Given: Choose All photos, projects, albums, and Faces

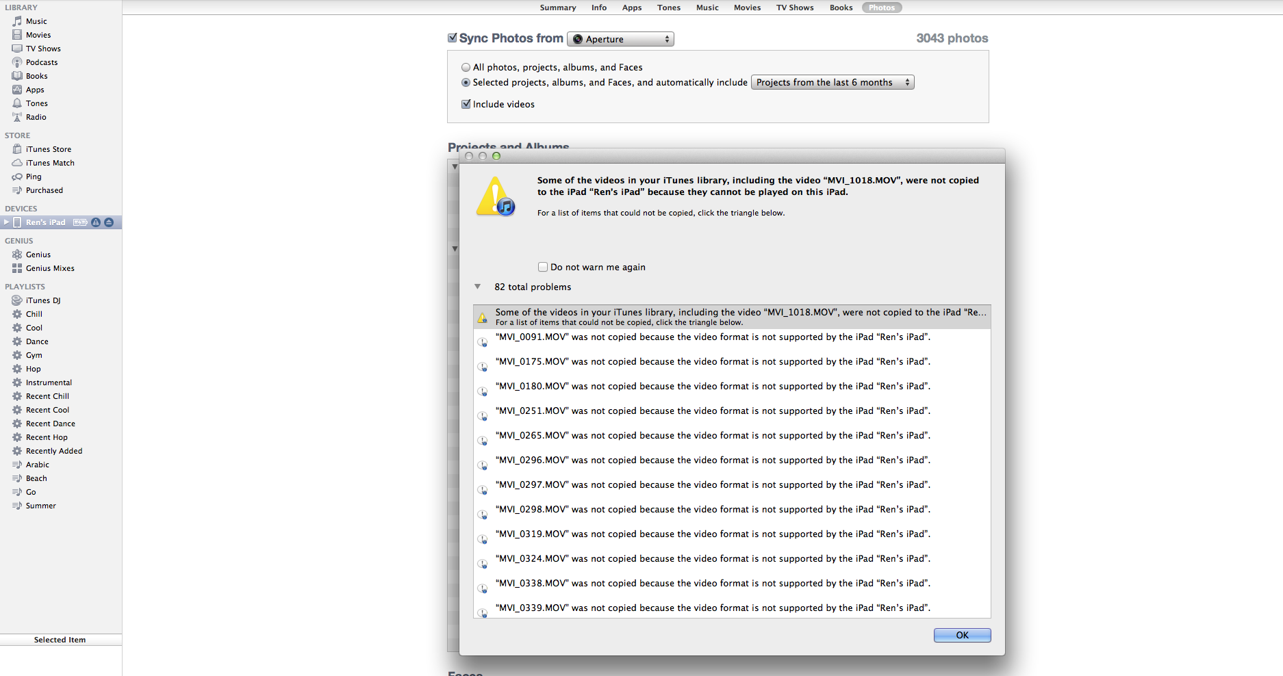Looking at the screenshot, I should [x=466, y=67].
